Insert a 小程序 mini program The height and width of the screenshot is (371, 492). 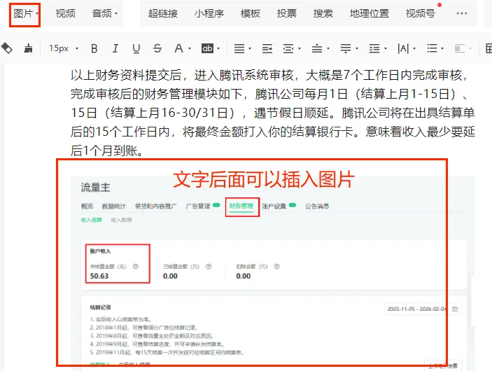point(209,13)
